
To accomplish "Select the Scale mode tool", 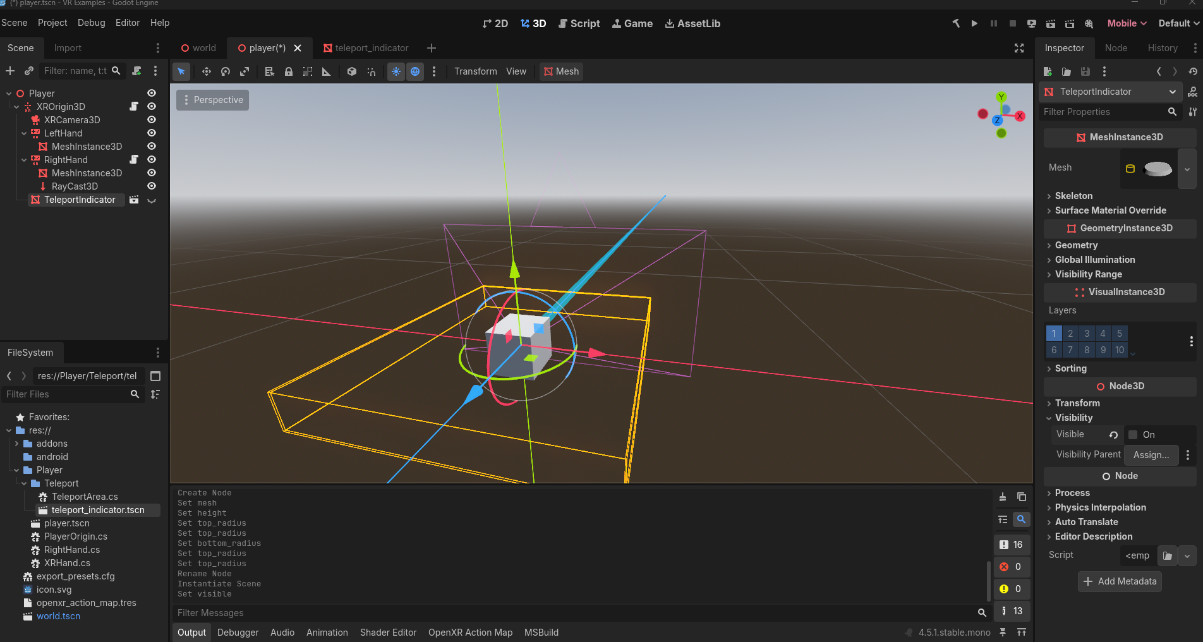I will tap(245, 71).
